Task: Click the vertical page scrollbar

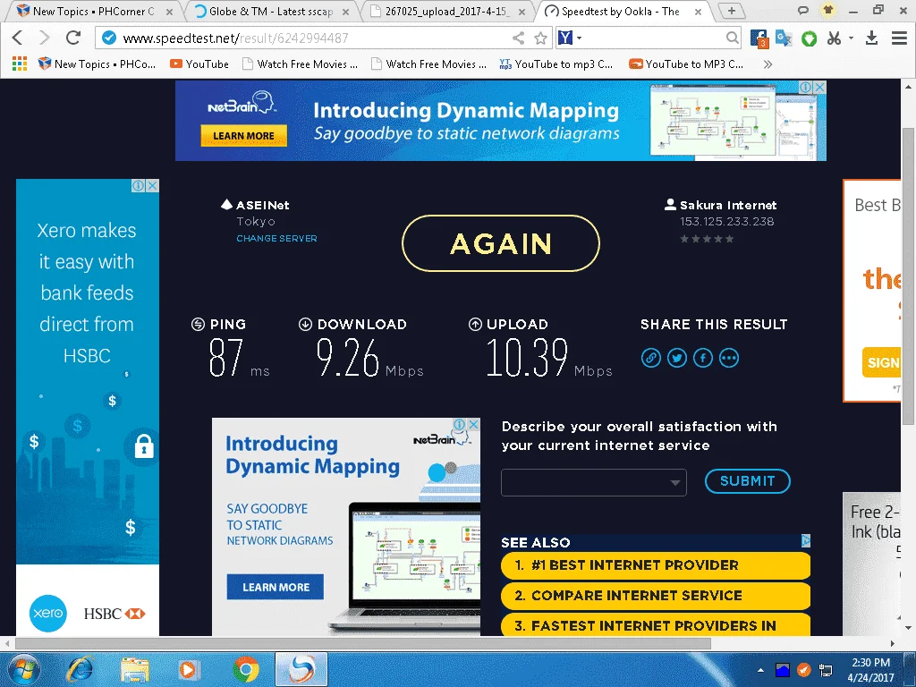Action: pyautogui.click(x=908, y=275)
